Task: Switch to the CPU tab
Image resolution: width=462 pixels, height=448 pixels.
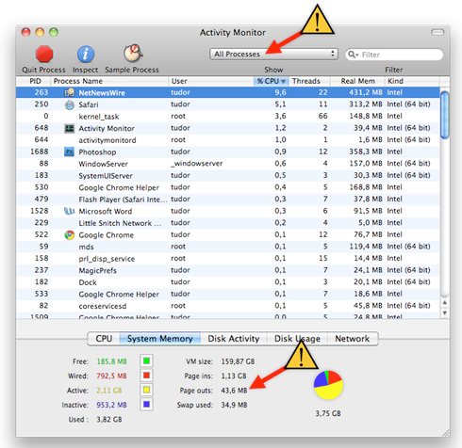Action: point(104,339)
